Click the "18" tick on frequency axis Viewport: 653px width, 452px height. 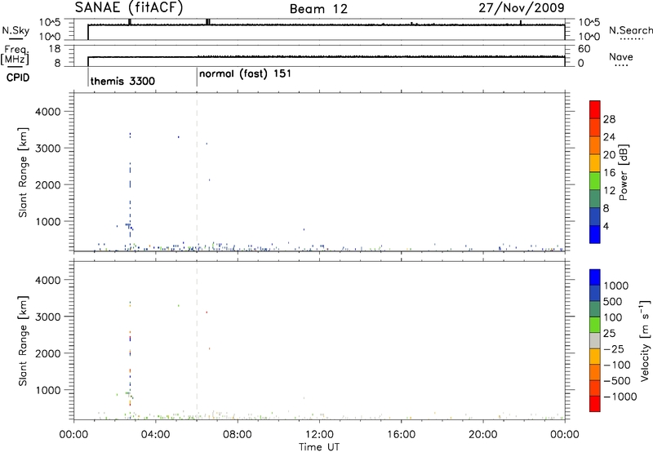pos(55,49)
